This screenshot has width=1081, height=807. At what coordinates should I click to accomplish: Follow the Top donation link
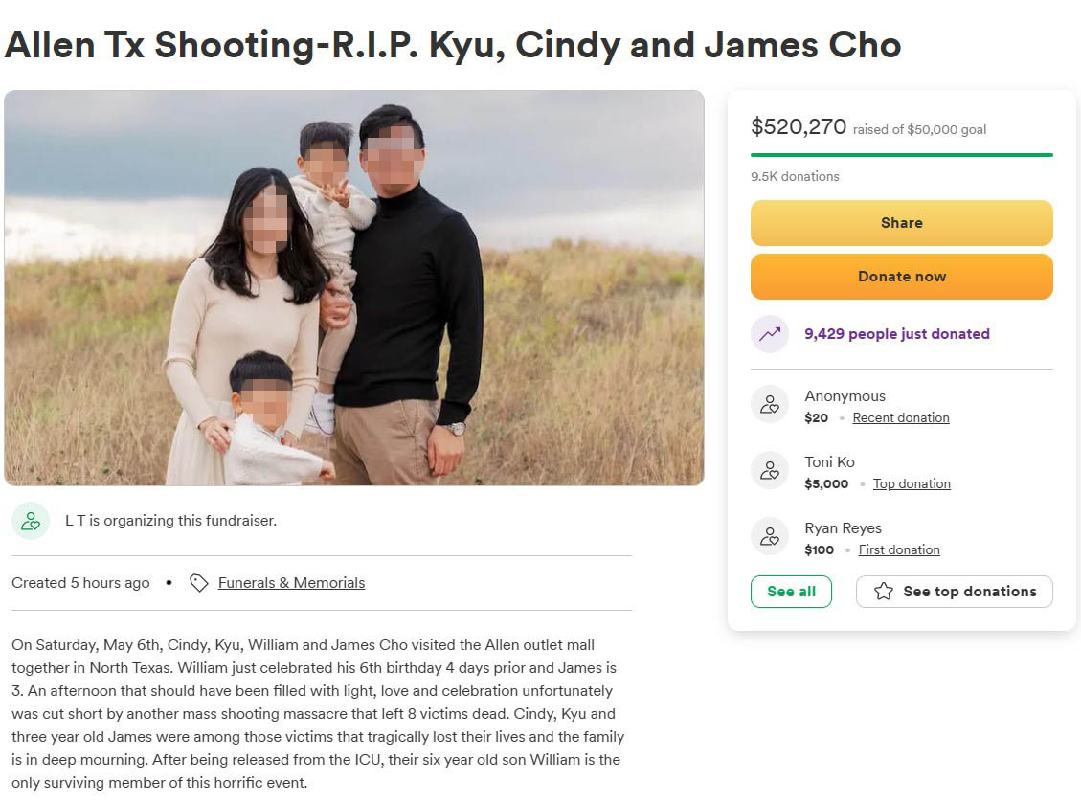pos(912,484)
